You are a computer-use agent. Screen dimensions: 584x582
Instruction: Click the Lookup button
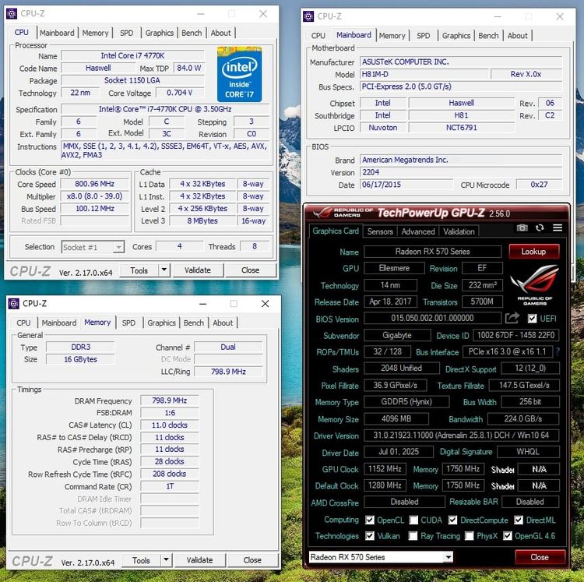point(533,252)
